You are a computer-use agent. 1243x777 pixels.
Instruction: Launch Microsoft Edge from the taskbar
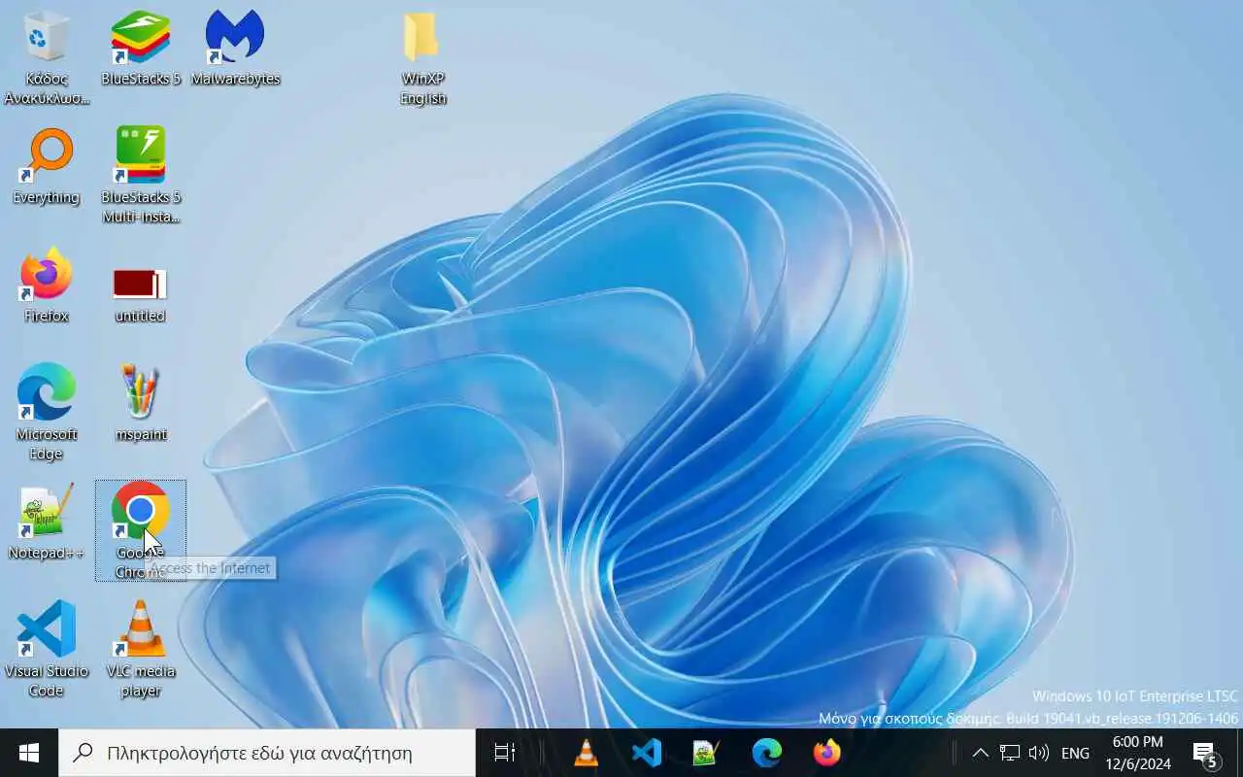click(767, 753)
